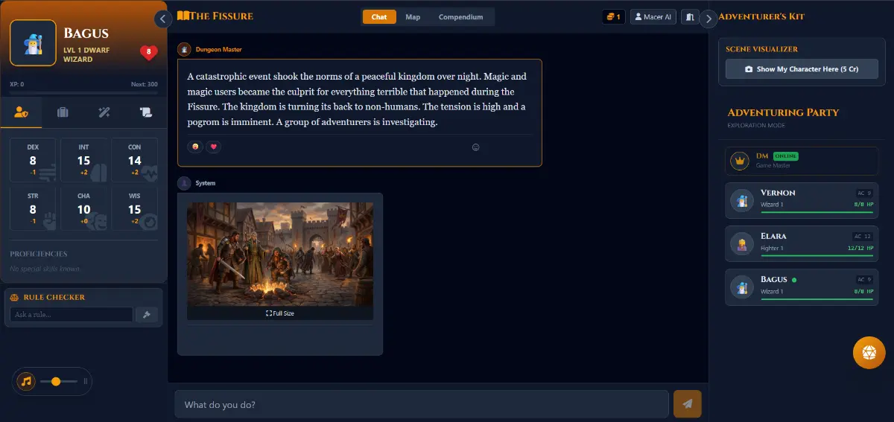The width and height of the screenshot is (894, 422).
Task: Click the DM crown icon
Action: click(x=740, y=160)
